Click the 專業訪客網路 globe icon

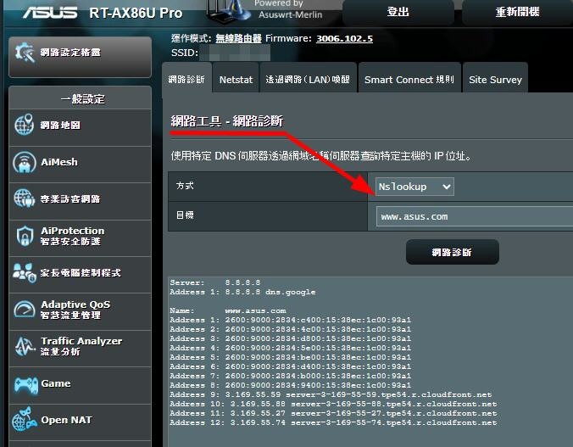pyautogui.click(x=24, y=198)
